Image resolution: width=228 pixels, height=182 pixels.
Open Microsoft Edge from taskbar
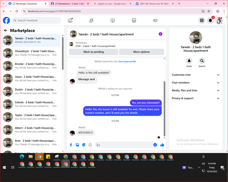coord(22,157)
